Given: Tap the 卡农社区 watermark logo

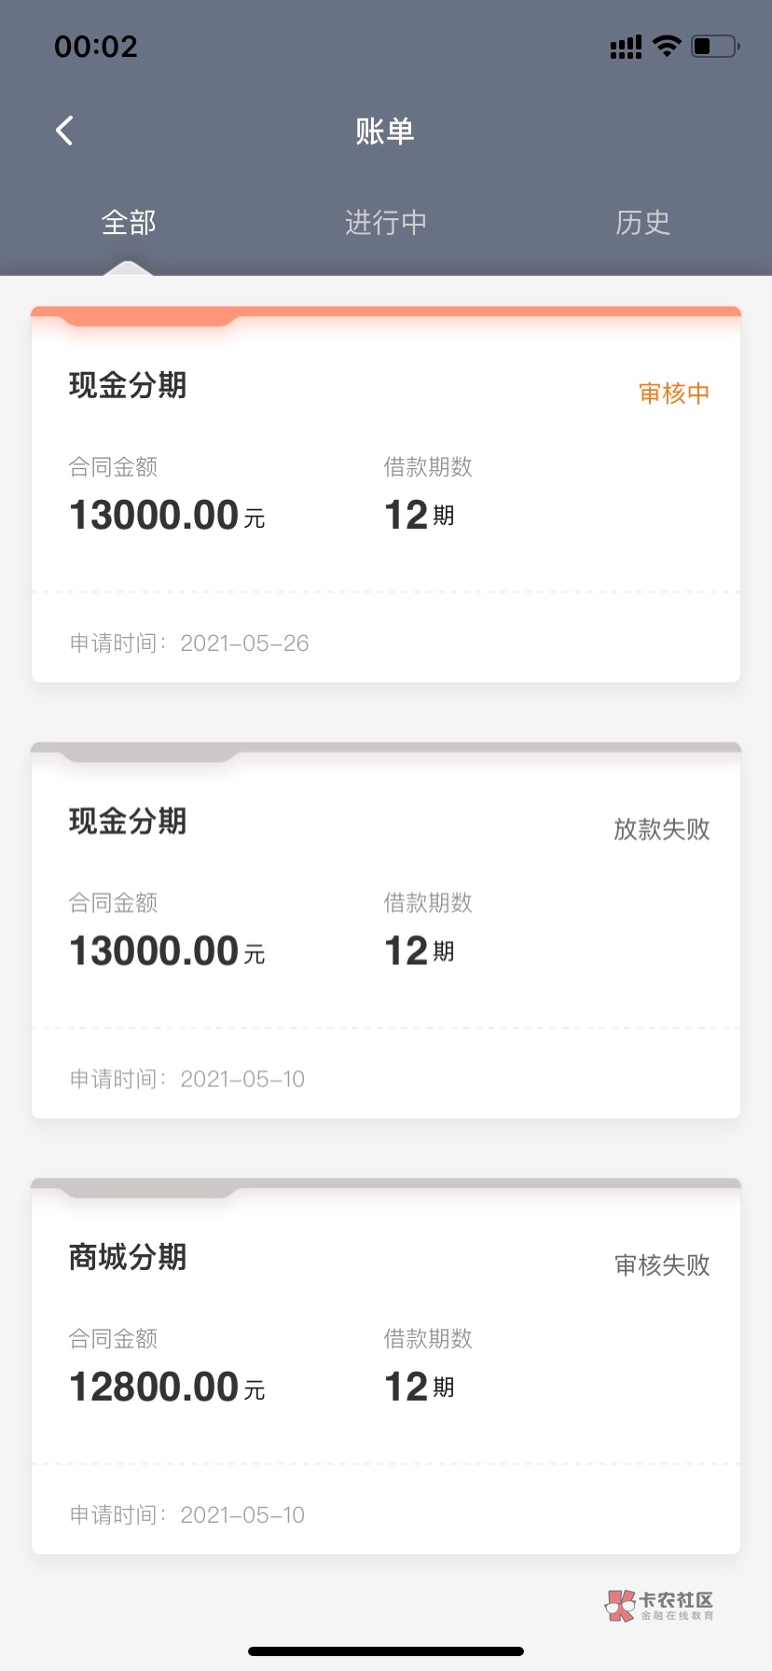Looking at the screenshot, I should pos(660,1605).
